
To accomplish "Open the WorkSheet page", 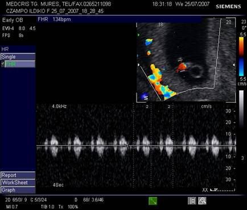I will tap(18, 183).
